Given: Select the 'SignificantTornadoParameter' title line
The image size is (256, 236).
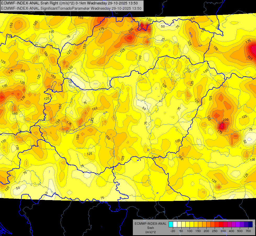Looking at the screenshot, I should [x=71, y=8].
